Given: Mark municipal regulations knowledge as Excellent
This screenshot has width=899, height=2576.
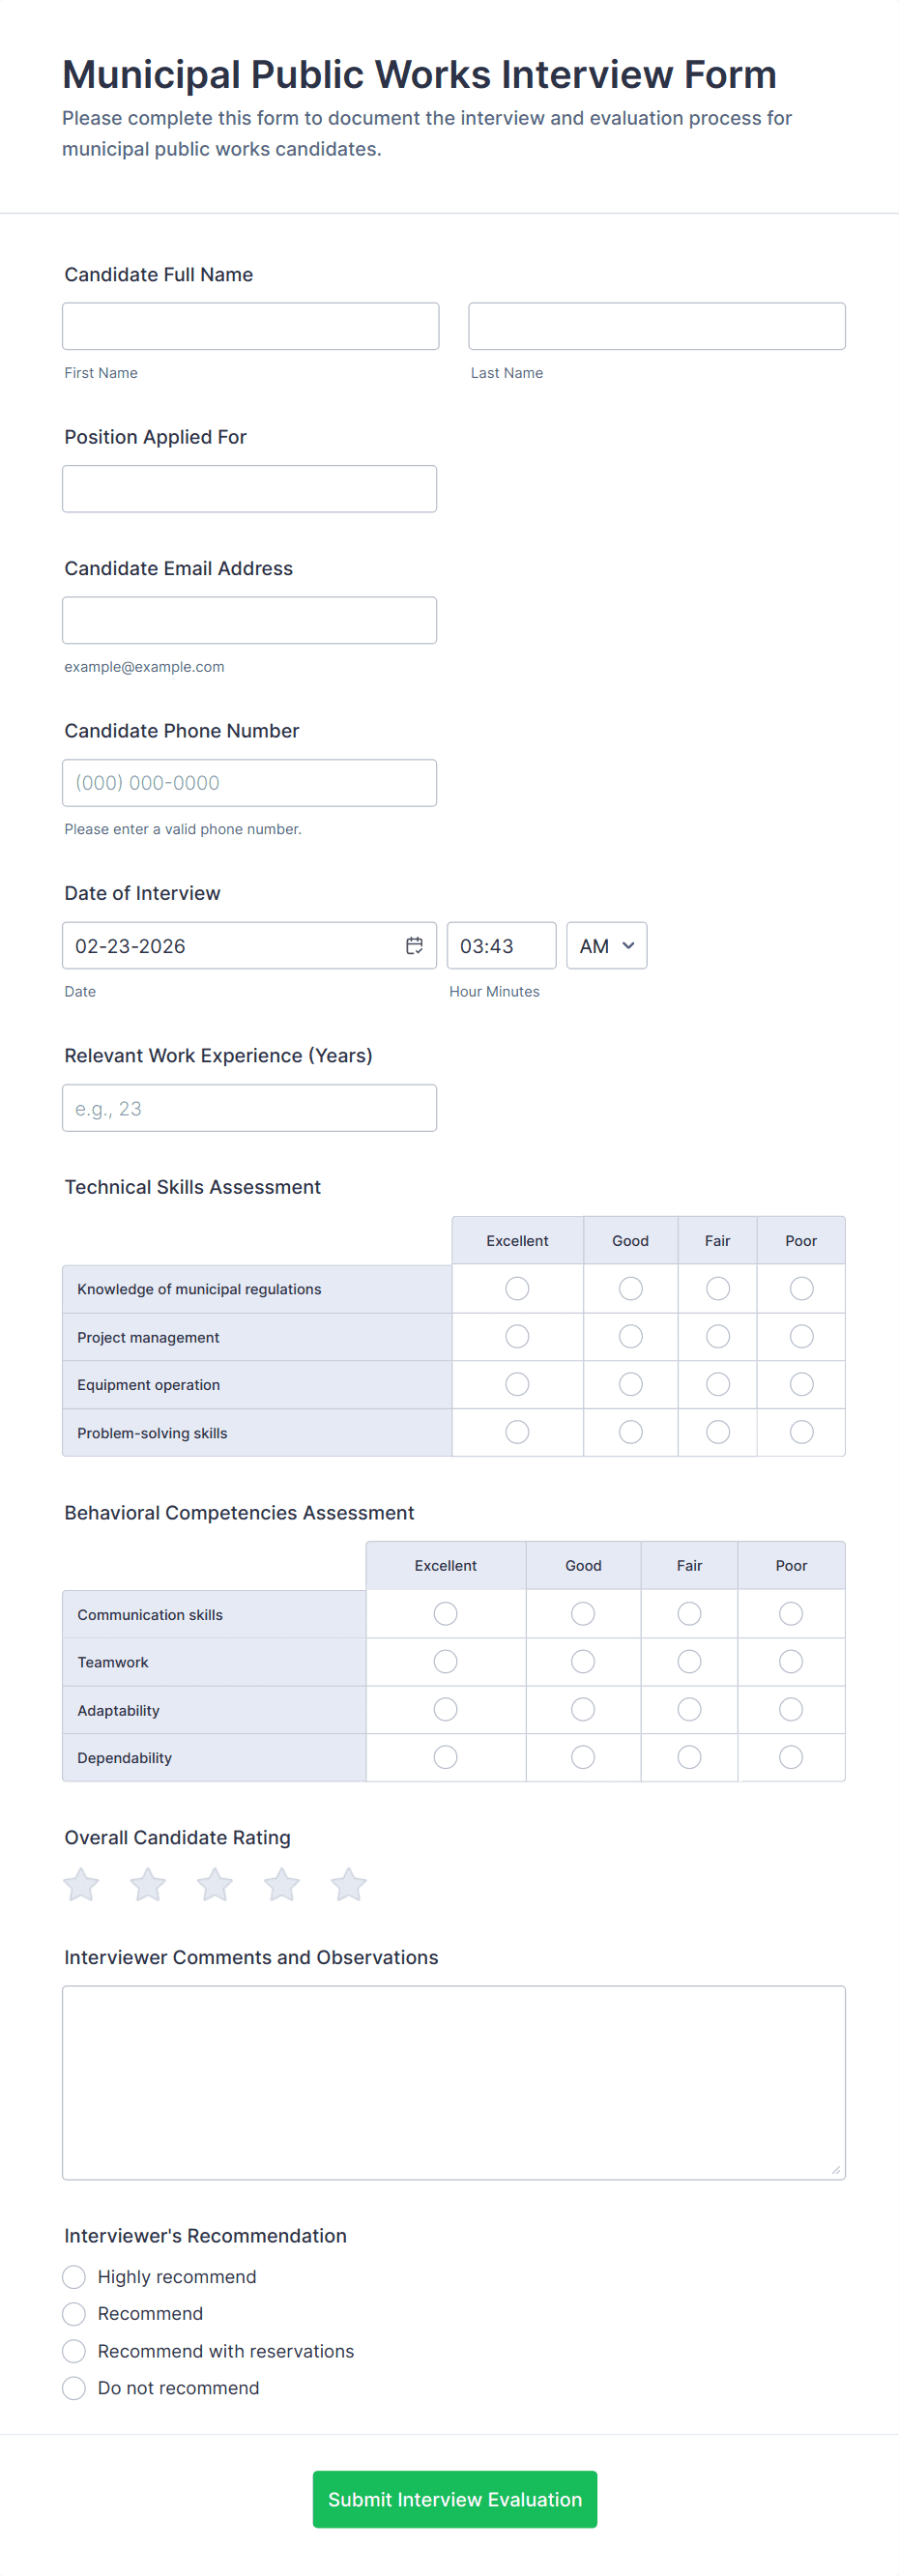Looking at the screenshot, I should tap(517, 1288).
